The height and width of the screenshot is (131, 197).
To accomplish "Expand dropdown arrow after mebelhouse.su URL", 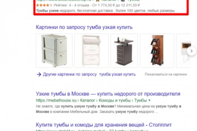I will click(x=149, y=100).
